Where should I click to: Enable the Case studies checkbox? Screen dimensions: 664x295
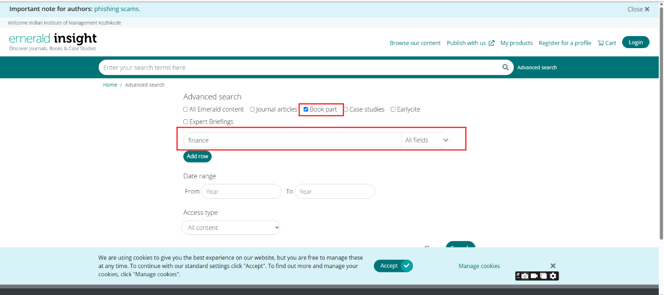tap(345, 109)
